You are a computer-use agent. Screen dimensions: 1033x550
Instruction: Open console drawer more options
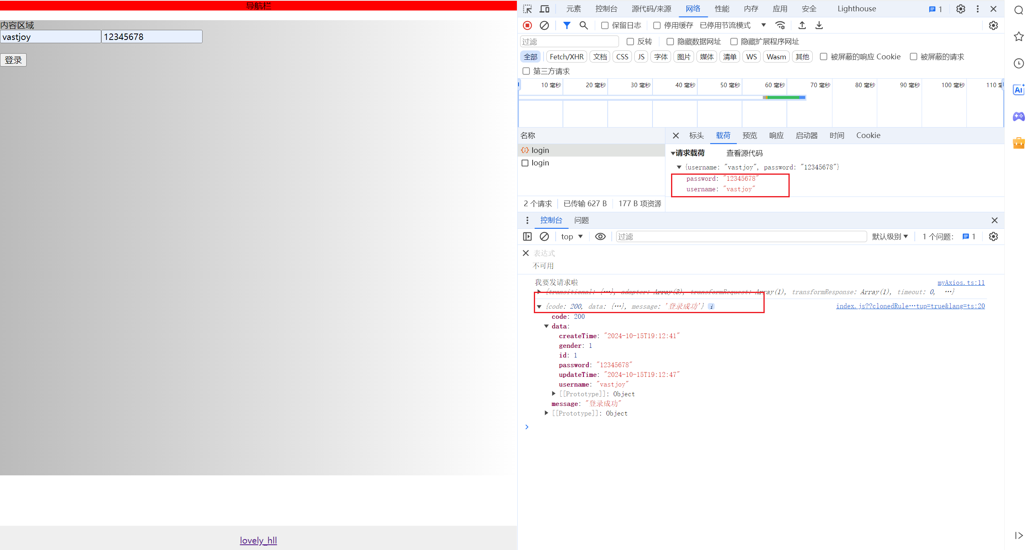[527, 220]
